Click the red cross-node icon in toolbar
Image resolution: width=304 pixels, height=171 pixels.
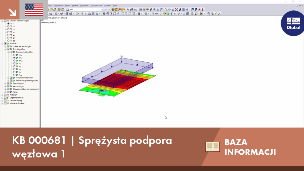pyautogui.click(x=176, y=9)
